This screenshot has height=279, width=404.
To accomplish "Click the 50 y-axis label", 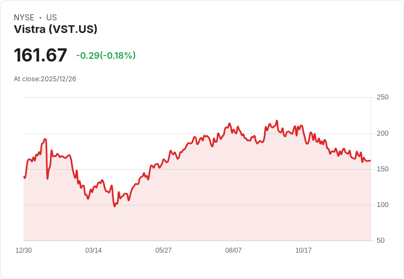I will click(380, 241).
